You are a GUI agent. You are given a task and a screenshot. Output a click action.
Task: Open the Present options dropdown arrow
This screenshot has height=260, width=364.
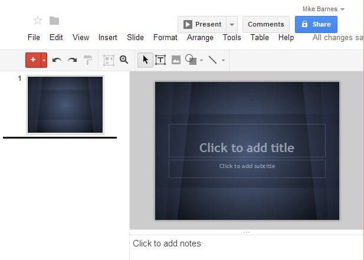[x=232, y=24]
